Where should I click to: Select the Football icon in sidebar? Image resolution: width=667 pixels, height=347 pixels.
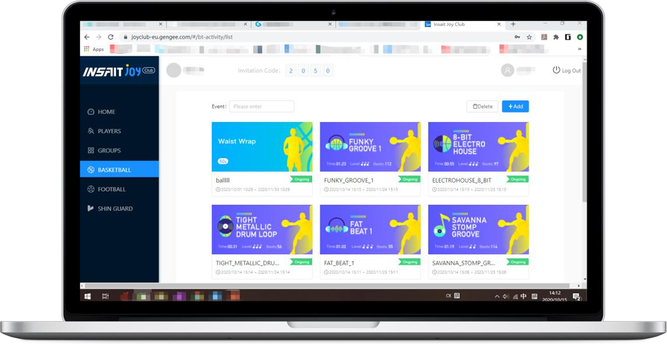tap(91, 189)
